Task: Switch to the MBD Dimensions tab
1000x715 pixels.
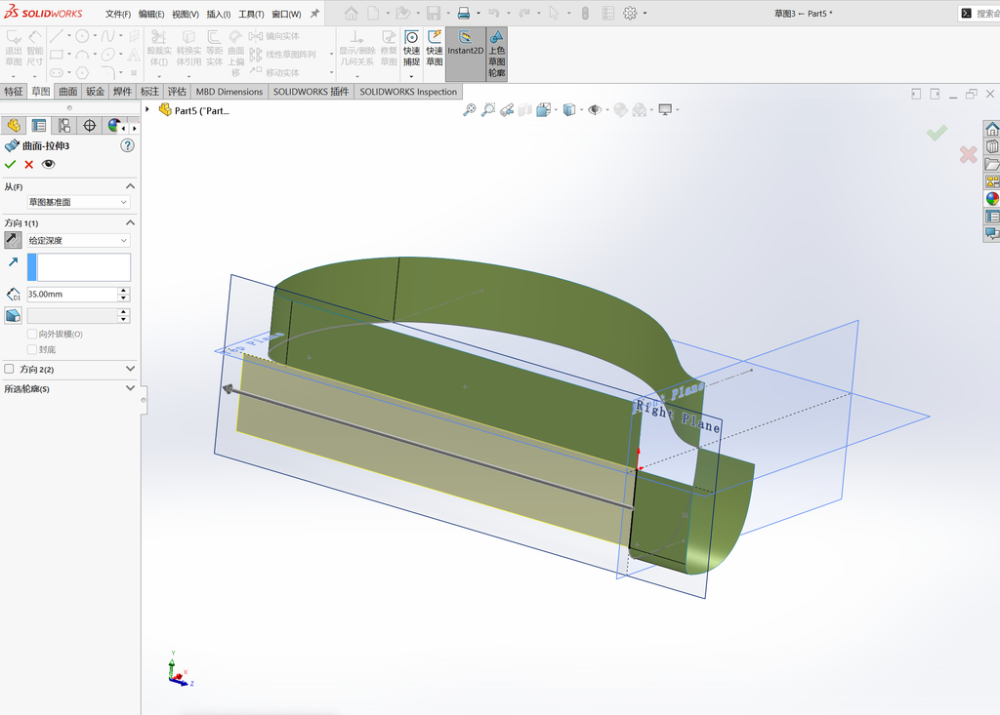Action: pyautogui.click(x=229, y=92)
